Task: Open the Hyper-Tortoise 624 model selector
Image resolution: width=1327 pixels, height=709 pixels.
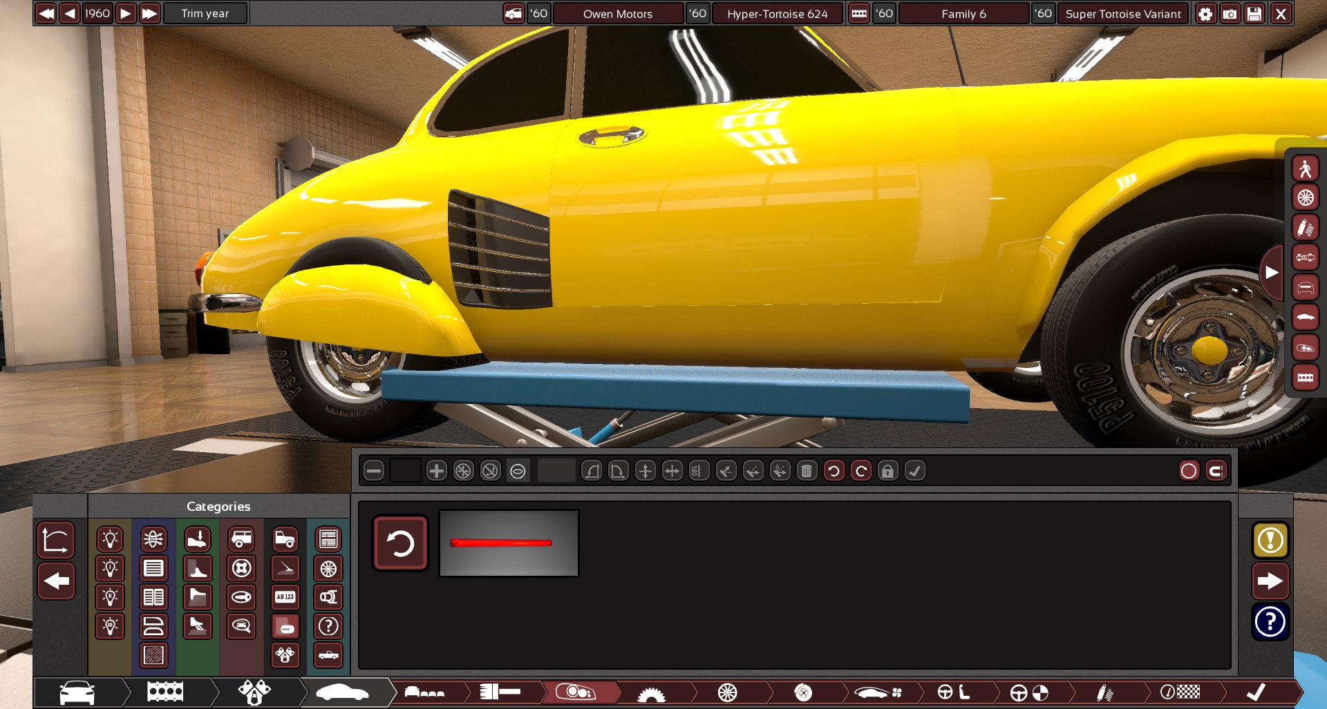Action: pos(777,14)
